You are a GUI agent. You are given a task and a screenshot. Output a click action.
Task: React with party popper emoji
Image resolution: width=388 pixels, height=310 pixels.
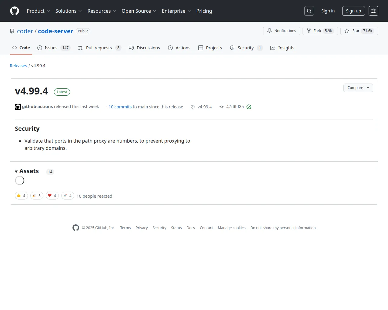coord(37,196)
